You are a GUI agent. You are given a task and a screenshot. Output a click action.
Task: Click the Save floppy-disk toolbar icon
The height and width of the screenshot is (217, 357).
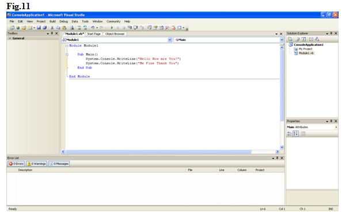click(39, 28)
